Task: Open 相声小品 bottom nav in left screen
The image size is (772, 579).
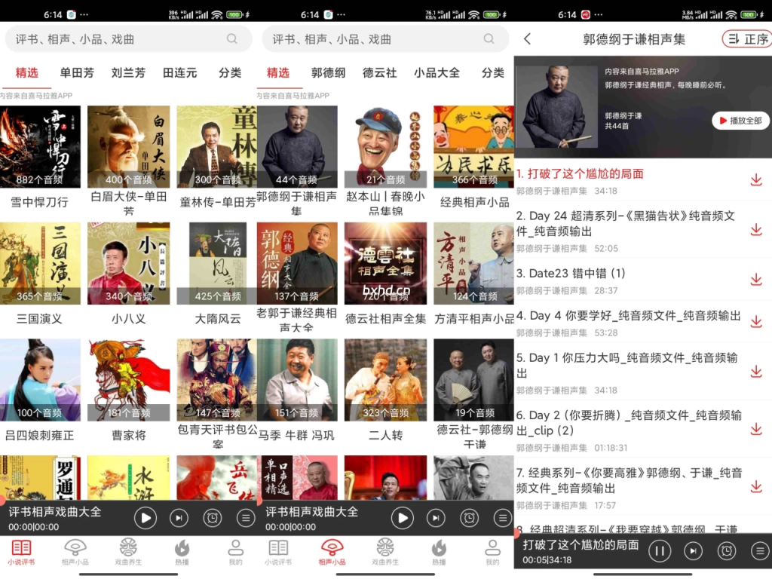Action: pyautogui.click(x=75, y=552)
